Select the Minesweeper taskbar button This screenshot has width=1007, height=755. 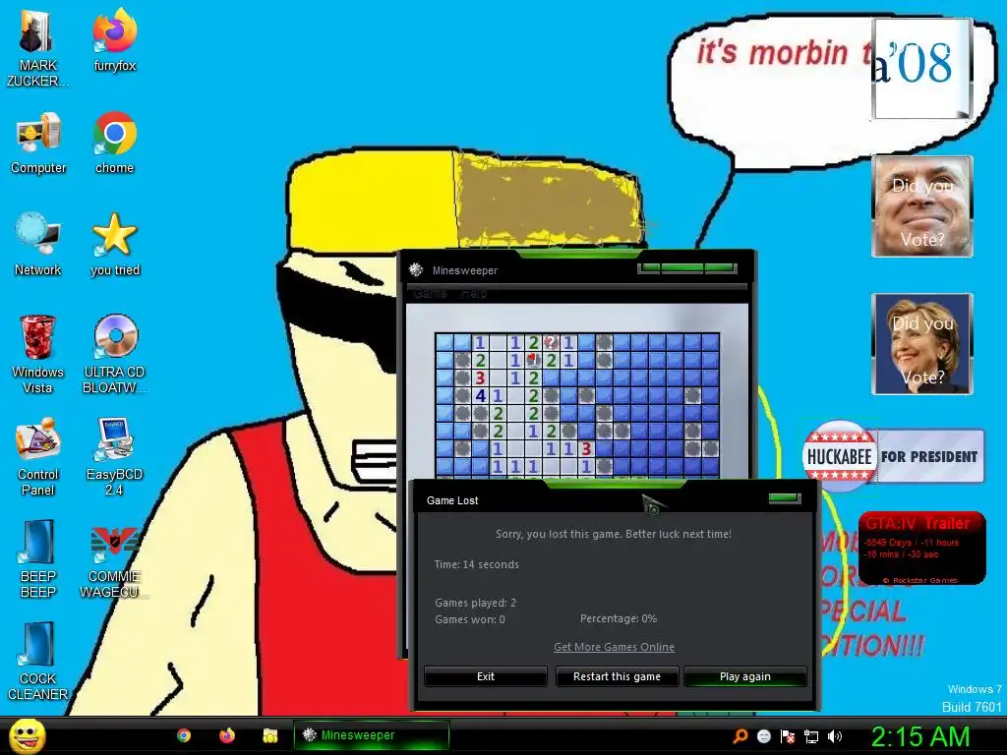[x=371, y=735]
